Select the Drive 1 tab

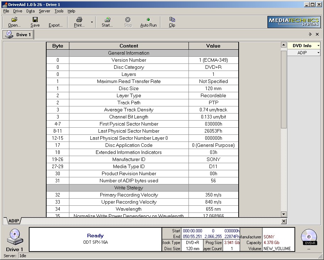click(x=18, y=35)
